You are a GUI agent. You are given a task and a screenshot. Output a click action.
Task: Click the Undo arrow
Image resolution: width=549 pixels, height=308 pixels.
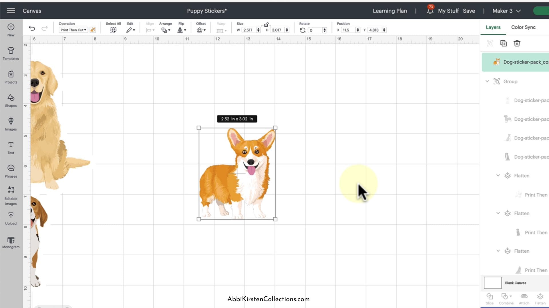32,28
